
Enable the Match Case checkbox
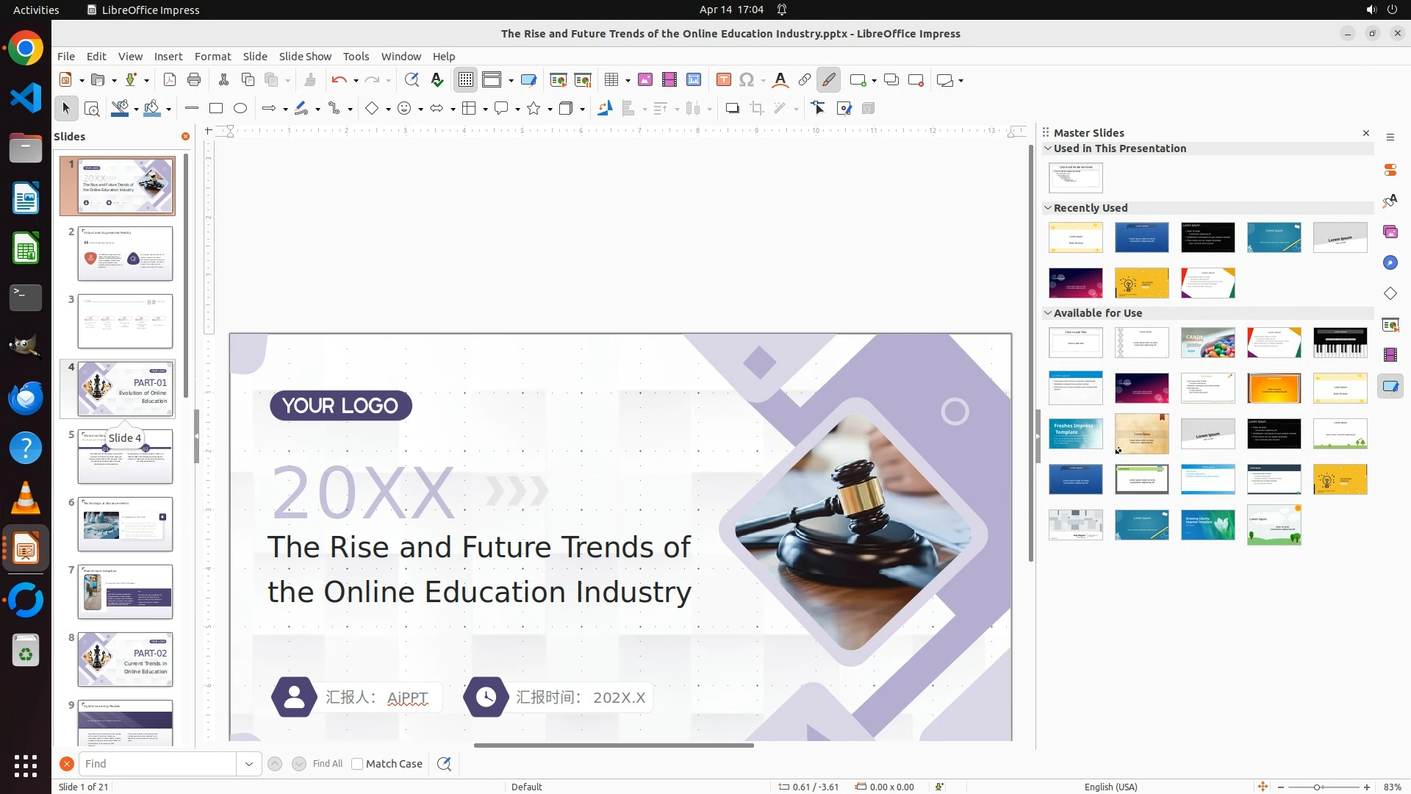click(357, 764)
